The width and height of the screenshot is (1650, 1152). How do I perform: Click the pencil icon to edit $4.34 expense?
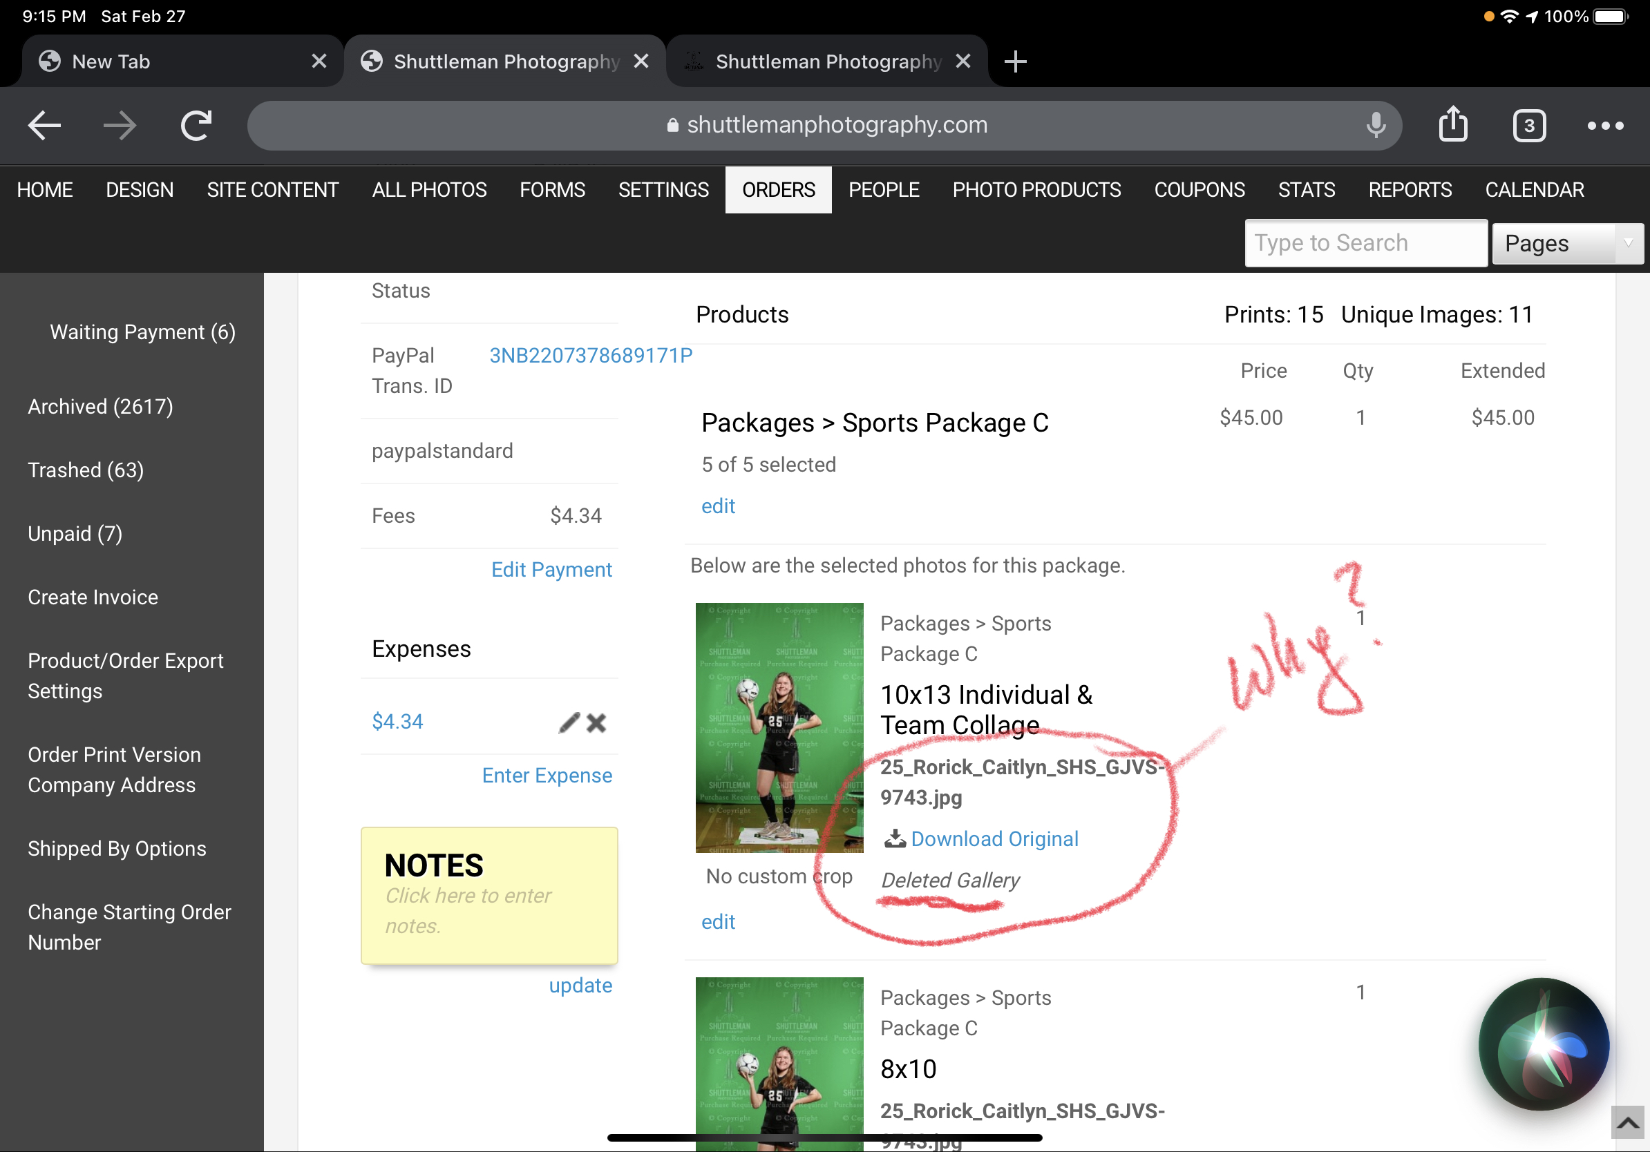569,722
